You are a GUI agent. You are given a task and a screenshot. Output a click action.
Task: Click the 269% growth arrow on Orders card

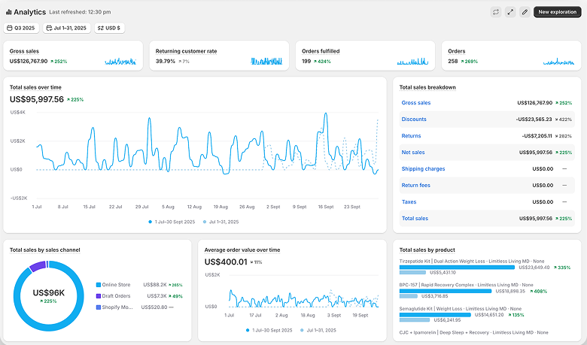pos(469,62)
